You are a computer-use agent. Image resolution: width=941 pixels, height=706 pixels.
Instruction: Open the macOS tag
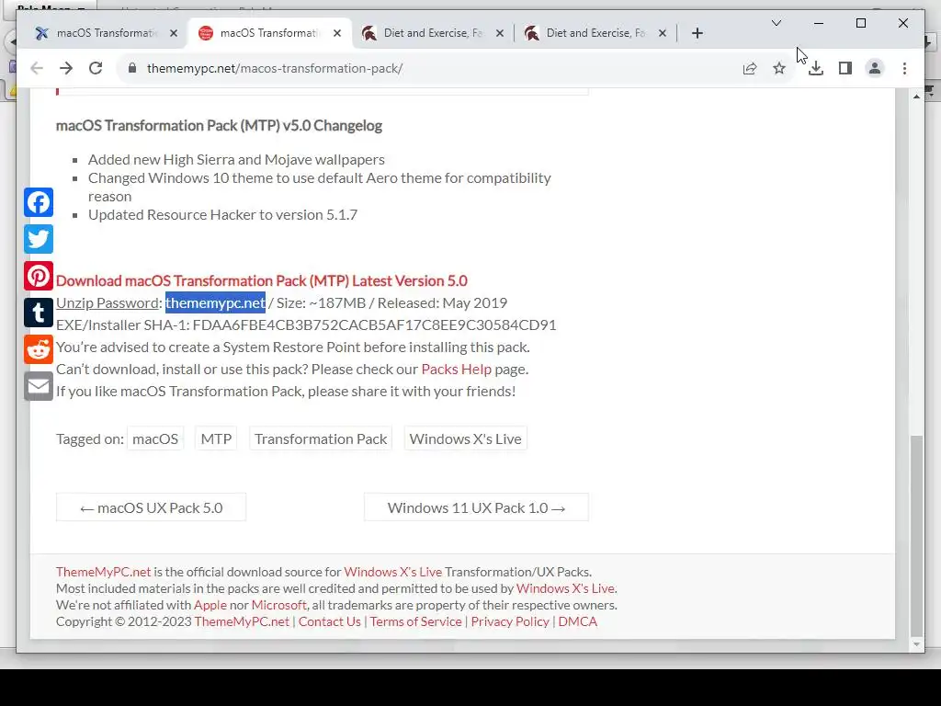tap(155, 438)
